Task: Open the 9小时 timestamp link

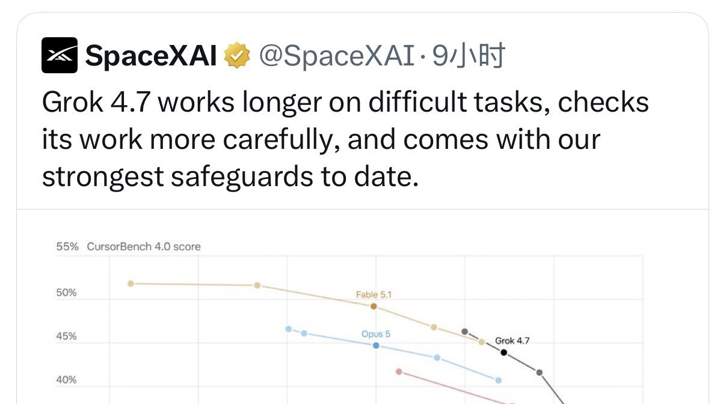Action: point(469,56)
